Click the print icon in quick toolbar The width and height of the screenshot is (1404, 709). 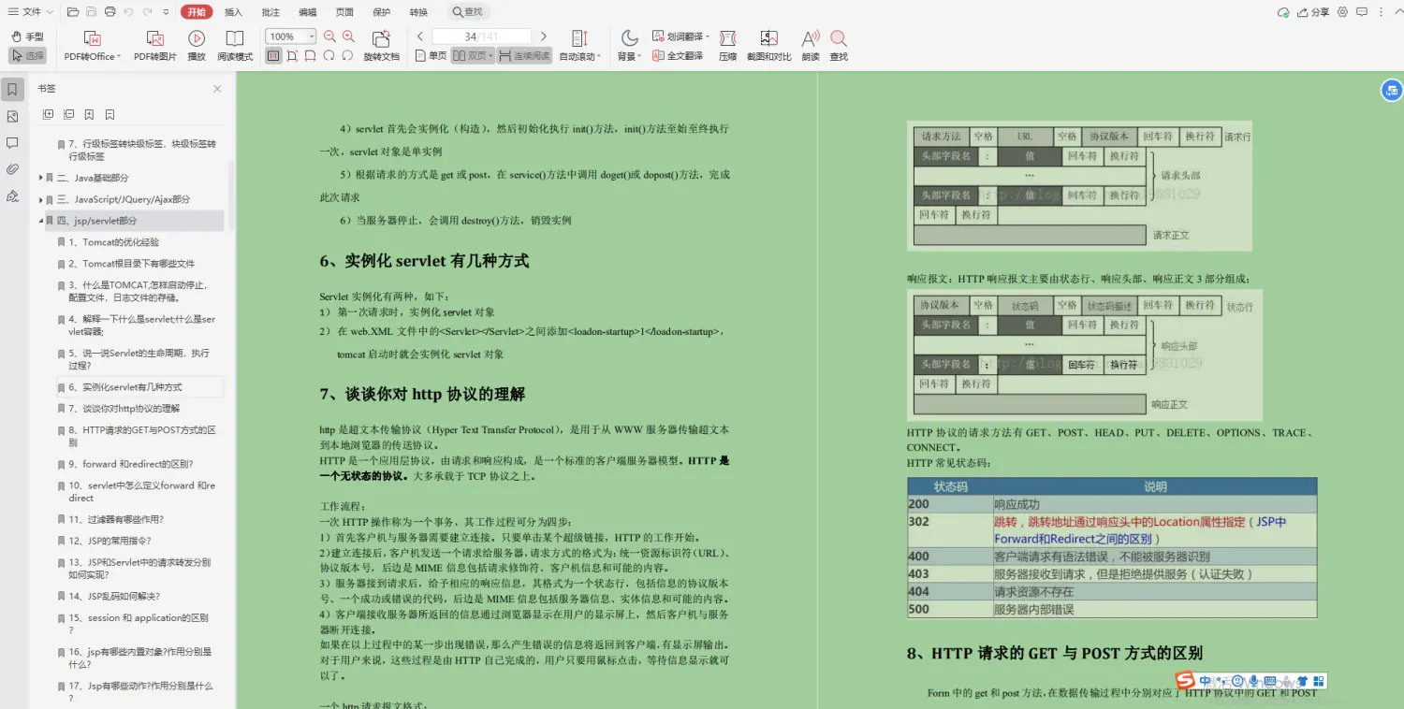110,12
